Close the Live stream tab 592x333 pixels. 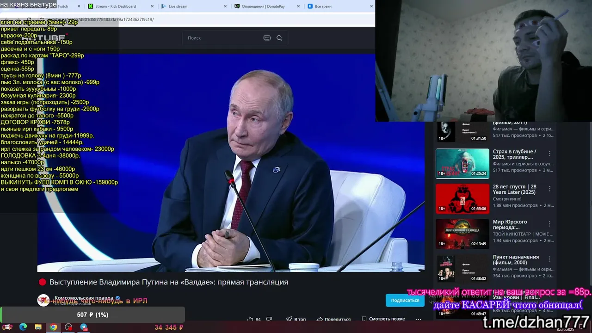click(x=225, y=6)
